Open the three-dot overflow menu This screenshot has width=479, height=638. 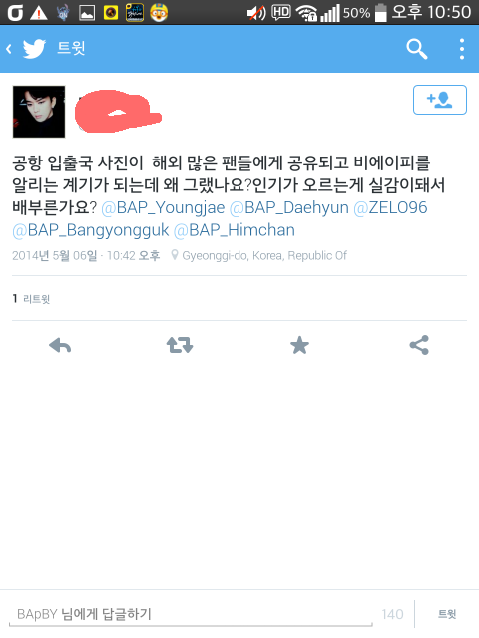pos(462,49)
